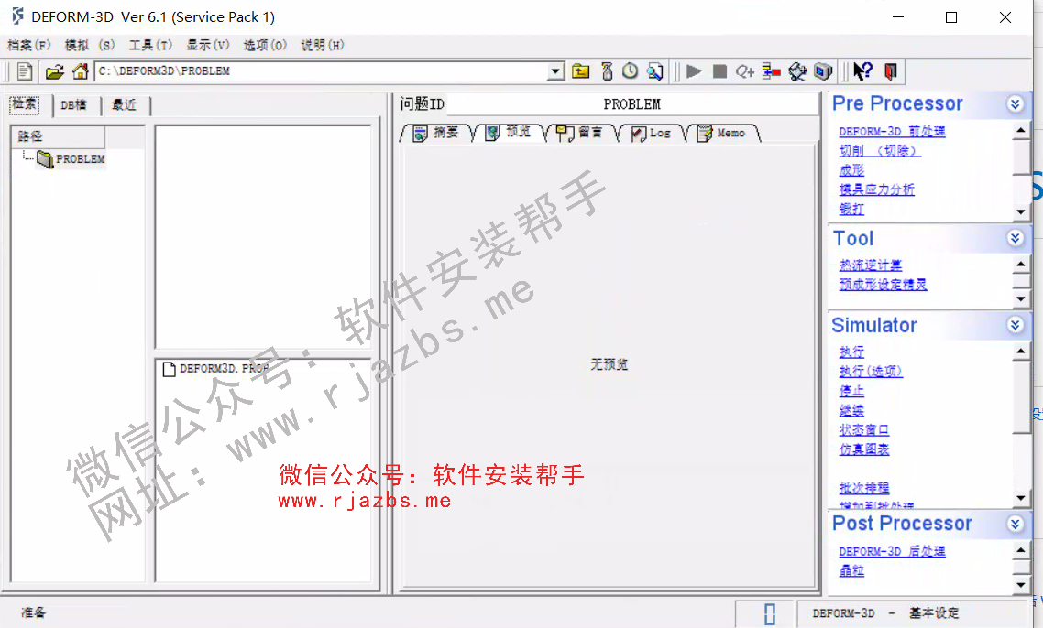
Task: Open the 选项(O) menu
Action: tap(265, 45)
